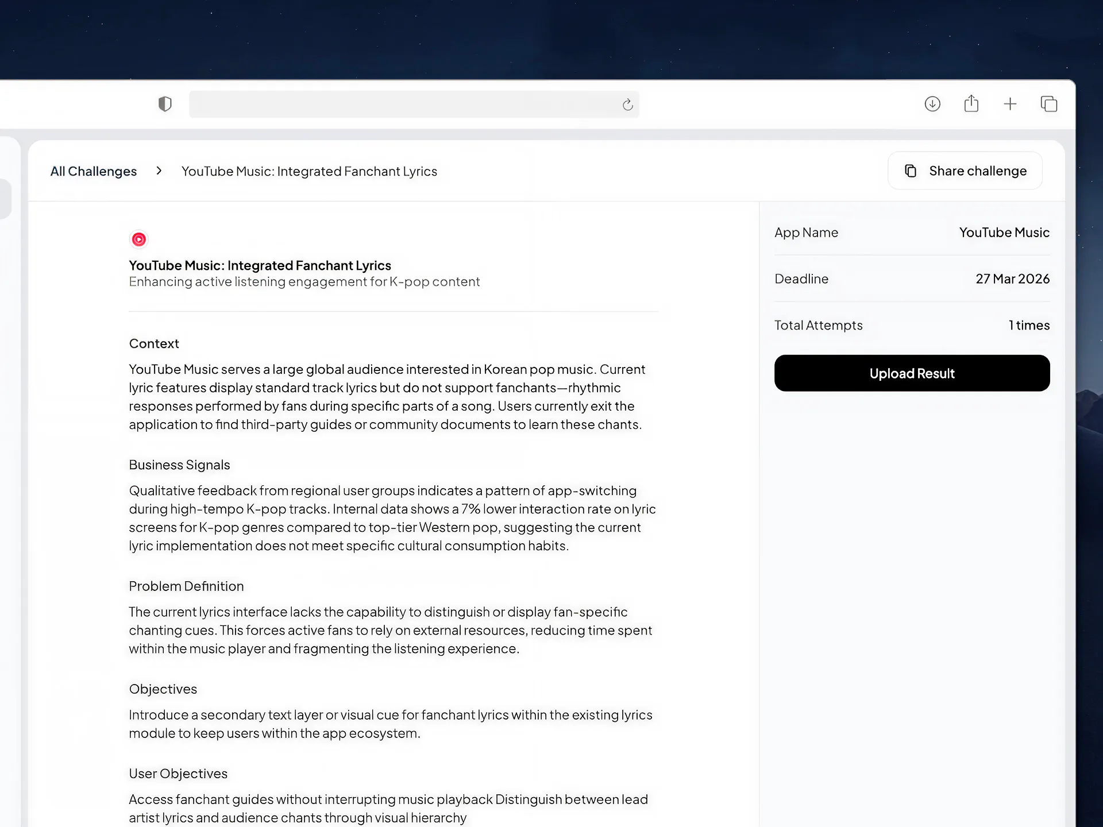
Task: Click the YouTube Music app name value
Action: pos(1004,233)
